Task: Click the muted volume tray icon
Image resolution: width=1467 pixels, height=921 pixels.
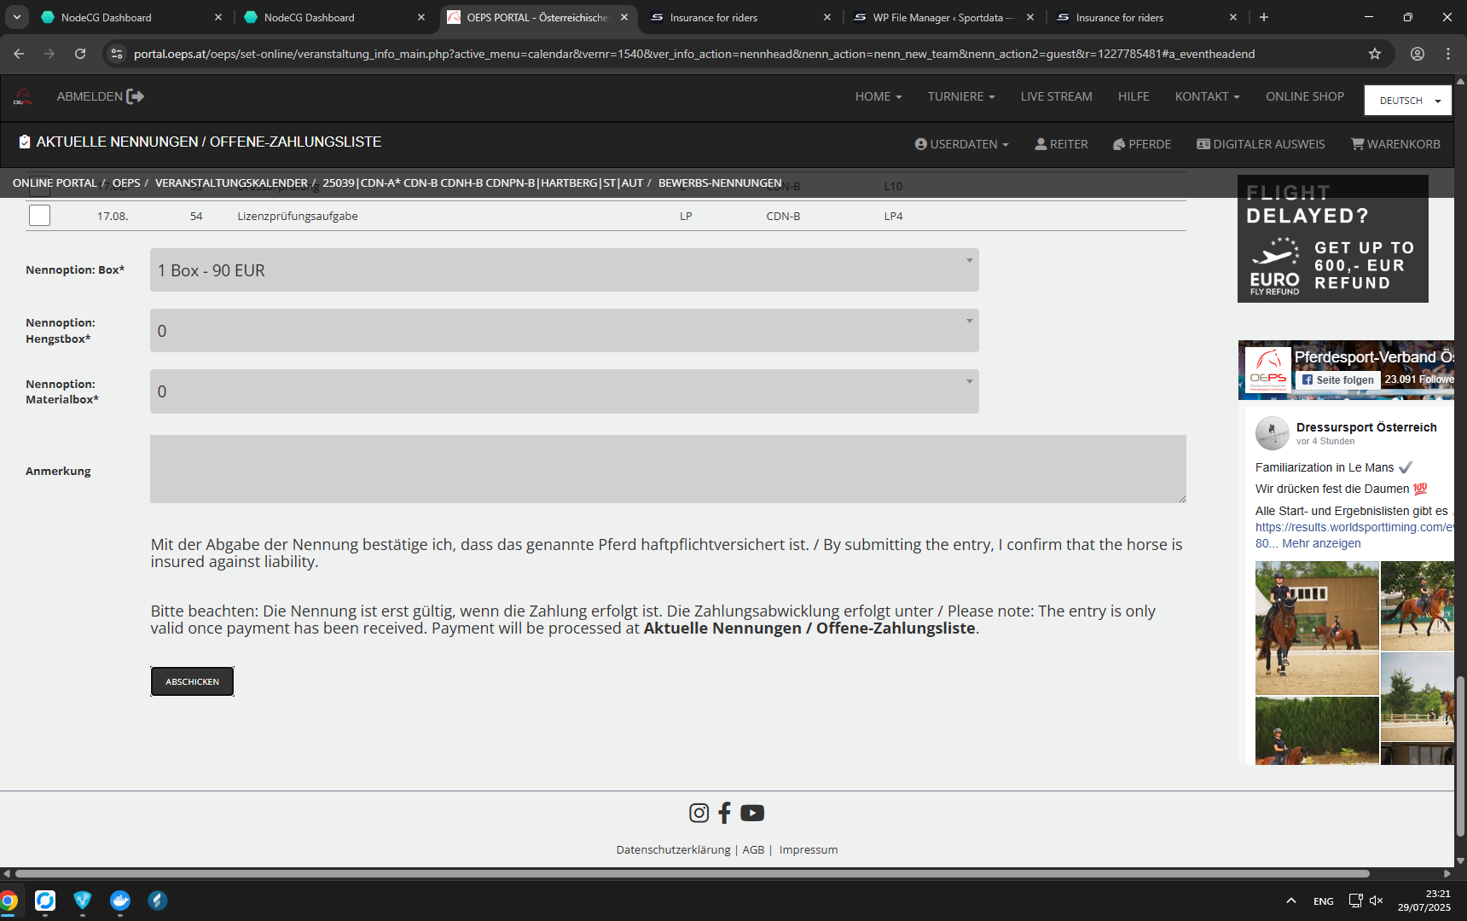Action: (1376, 901)
